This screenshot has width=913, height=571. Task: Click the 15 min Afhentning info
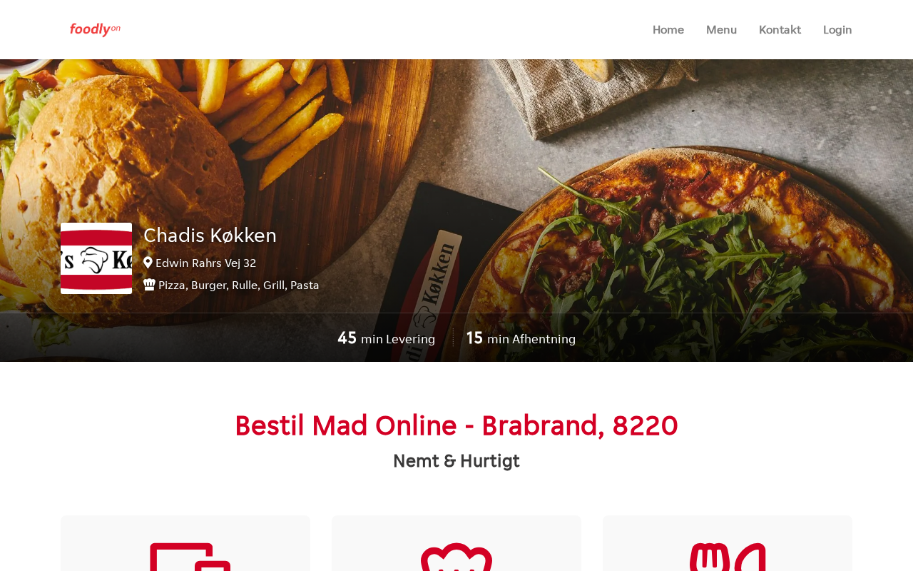[521, 338]
